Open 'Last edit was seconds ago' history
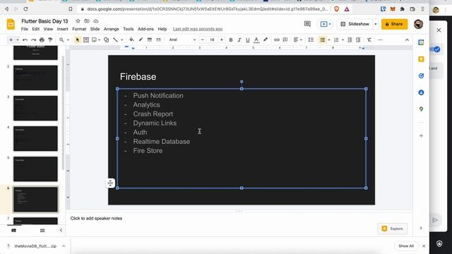452x254 pixels. [x=198, y=29]
